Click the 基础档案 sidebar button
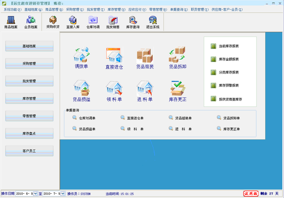 pos(29,46)
